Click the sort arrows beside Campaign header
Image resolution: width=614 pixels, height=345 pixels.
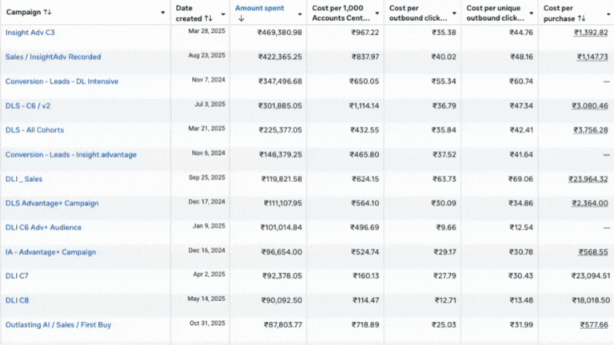click(47, 12)
